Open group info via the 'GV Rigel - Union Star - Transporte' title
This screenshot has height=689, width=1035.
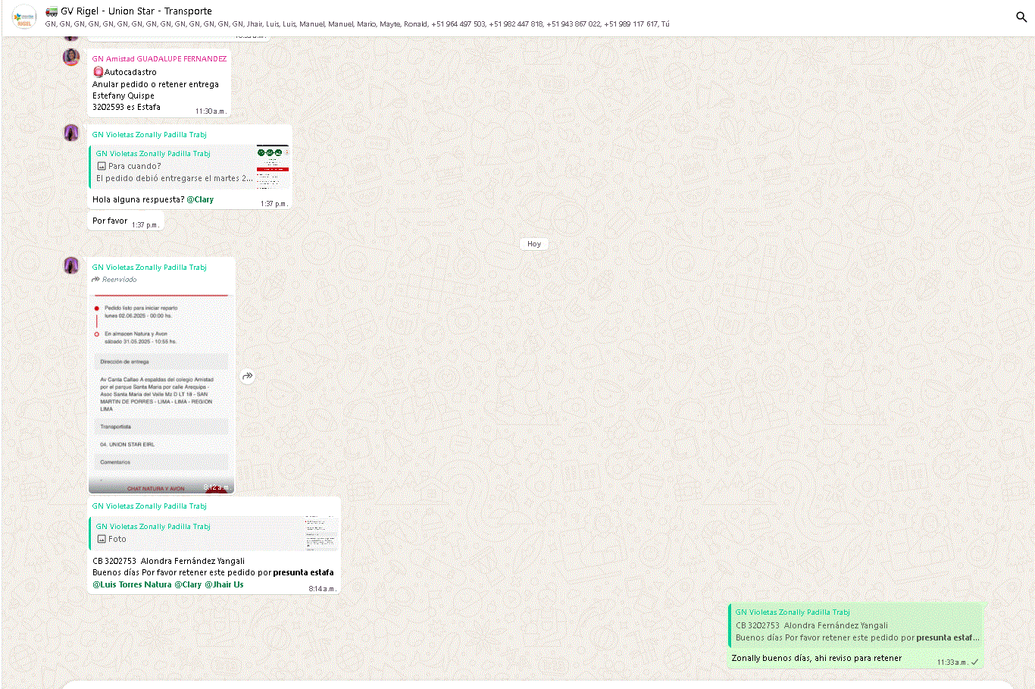coord(136,11)
